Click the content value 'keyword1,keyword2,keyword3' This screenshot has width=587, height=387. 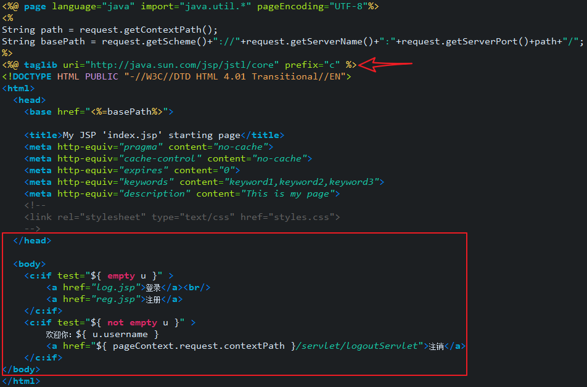(302, 182)
